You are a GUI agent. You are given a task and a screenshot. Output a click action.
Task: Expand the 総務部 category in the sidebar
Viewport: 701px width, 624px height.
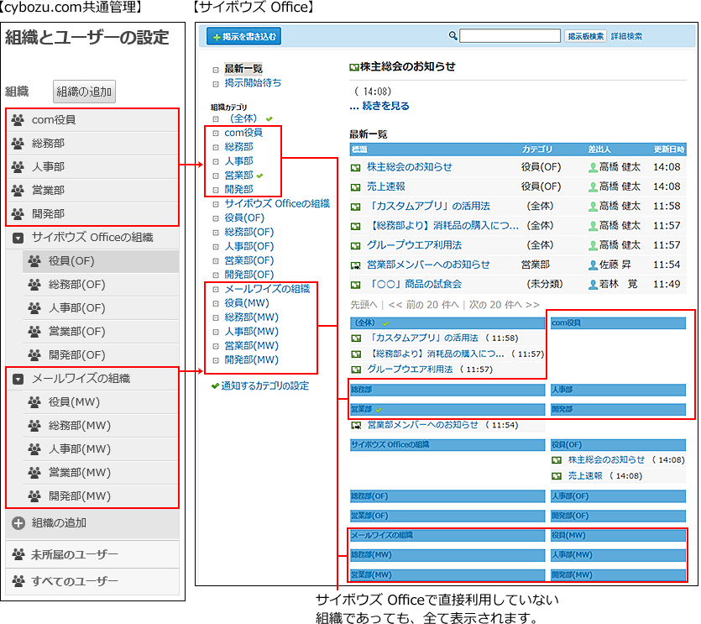[x=216, y=147]
